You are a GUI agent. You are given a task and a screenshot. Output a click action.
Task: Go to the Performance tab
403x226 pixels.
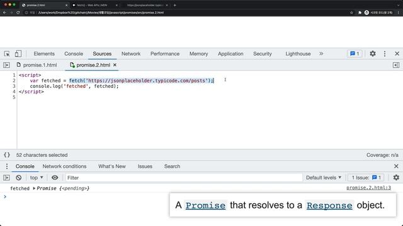point(165,54)
